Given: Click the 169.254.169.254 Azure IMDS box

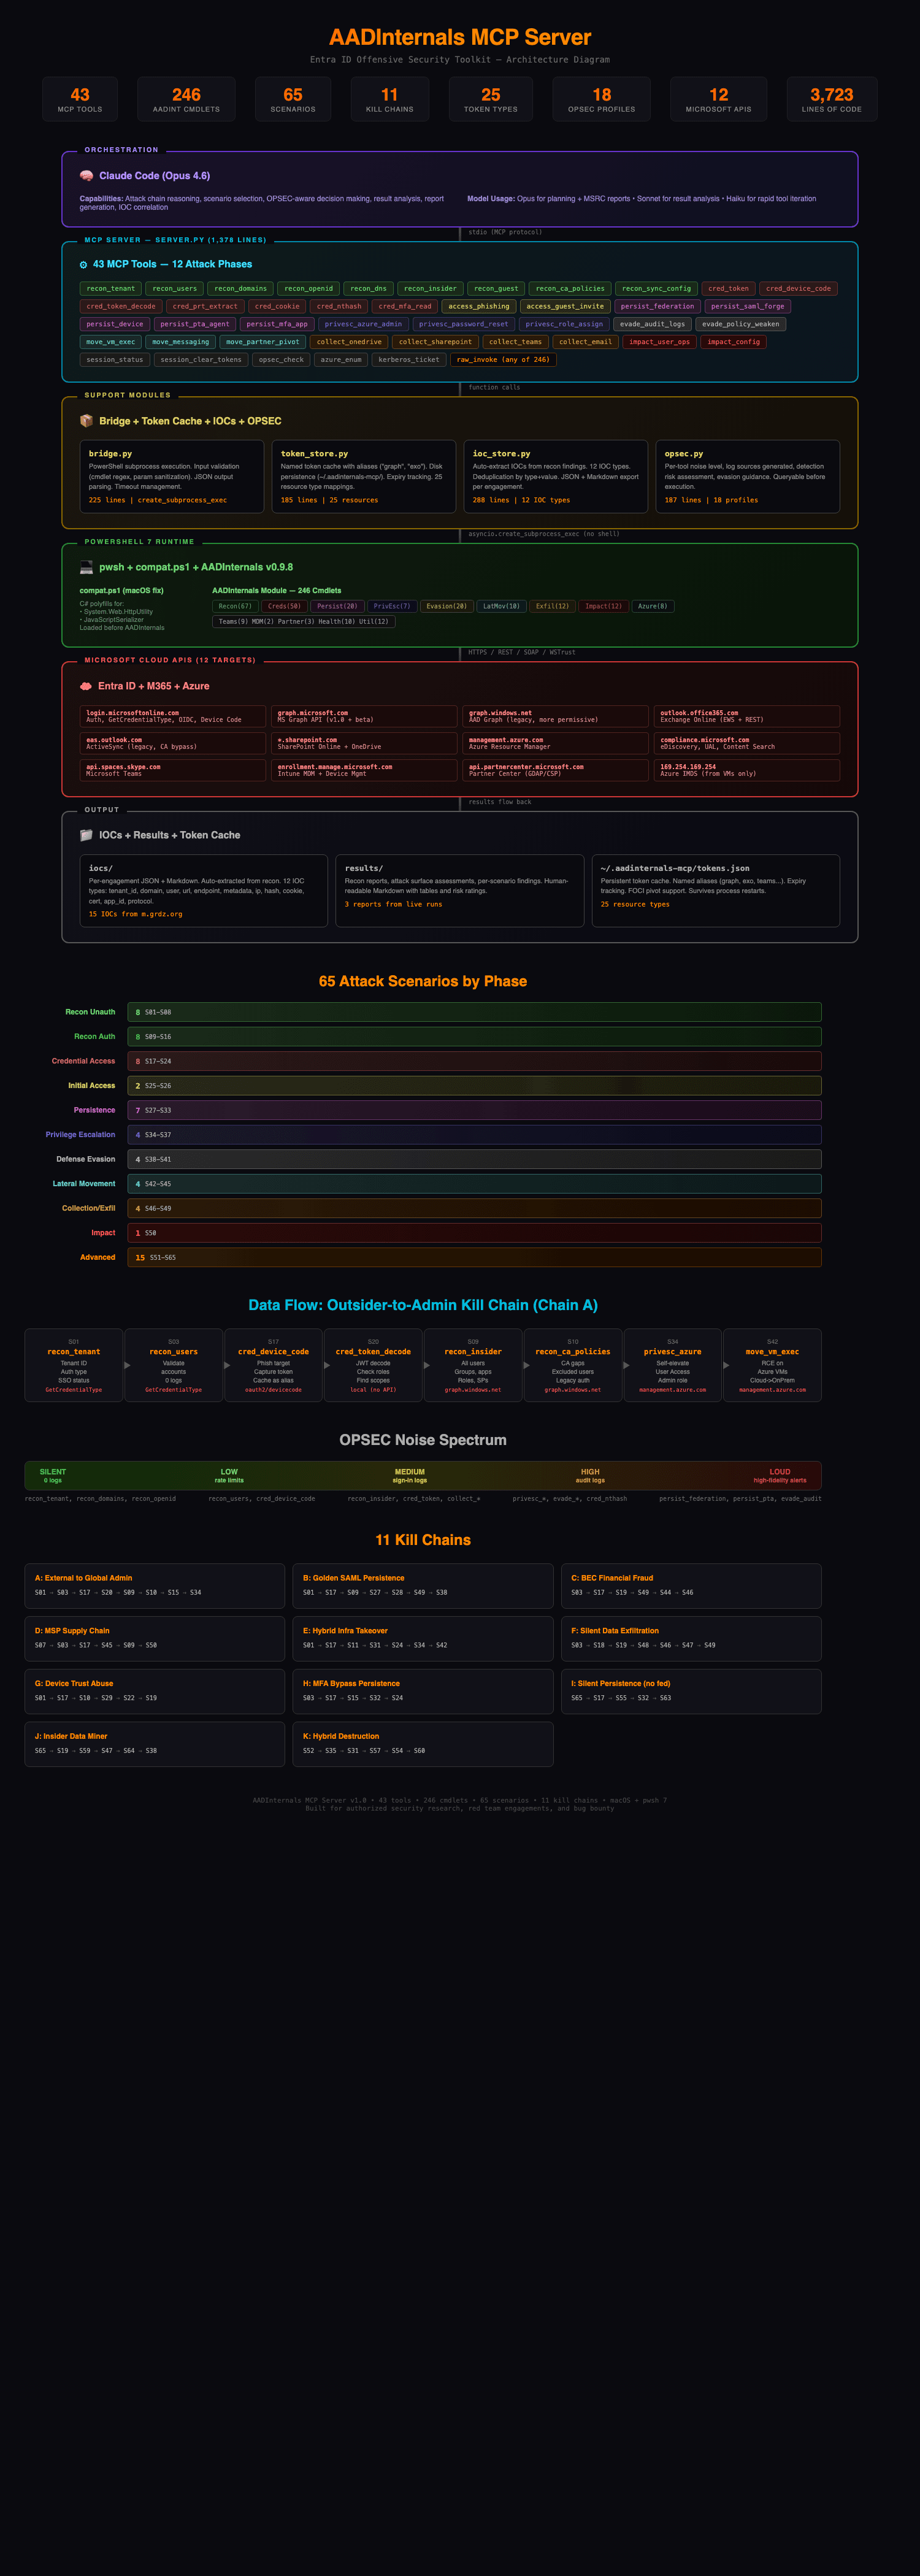Looking at the screenshot, I should coord(747,770).
